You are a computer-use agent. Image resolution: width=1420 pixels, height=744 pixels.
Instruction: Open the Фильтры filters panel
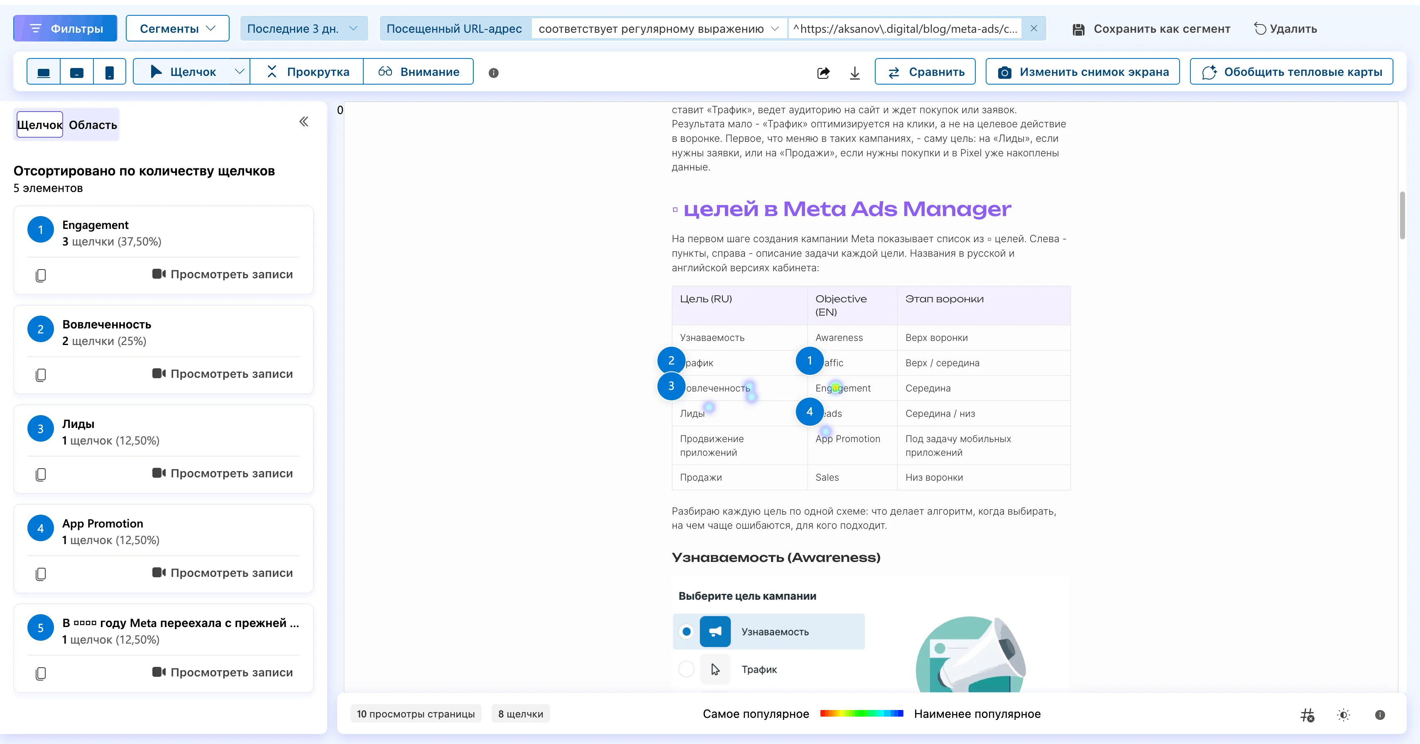pyautogui.click(x=65, y=28)
